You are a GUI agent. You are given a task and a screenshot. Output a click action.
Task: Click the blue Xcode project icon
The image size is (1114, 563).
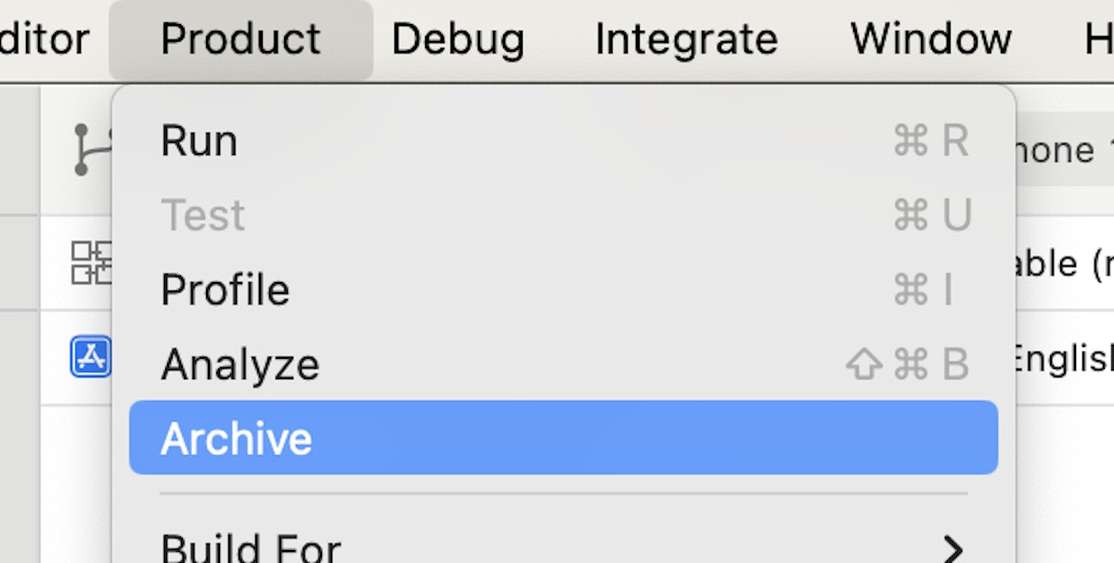90,357
